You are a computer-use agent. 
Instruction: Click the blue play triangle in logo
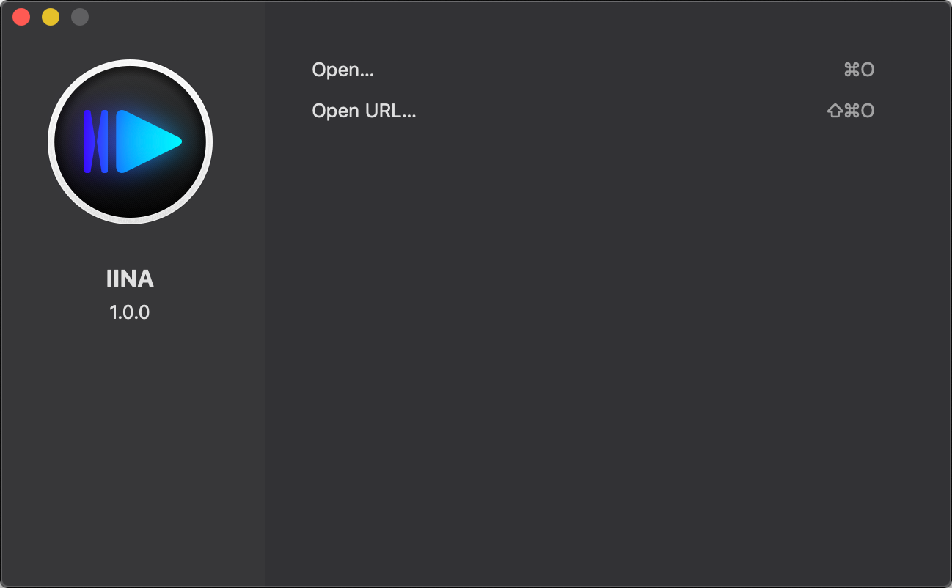pos(149,142)
